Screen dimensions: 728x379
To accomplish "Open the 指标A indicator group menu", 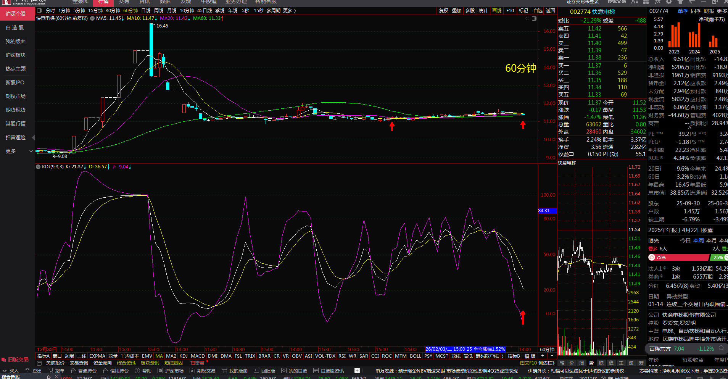I will tap(43, 356).
